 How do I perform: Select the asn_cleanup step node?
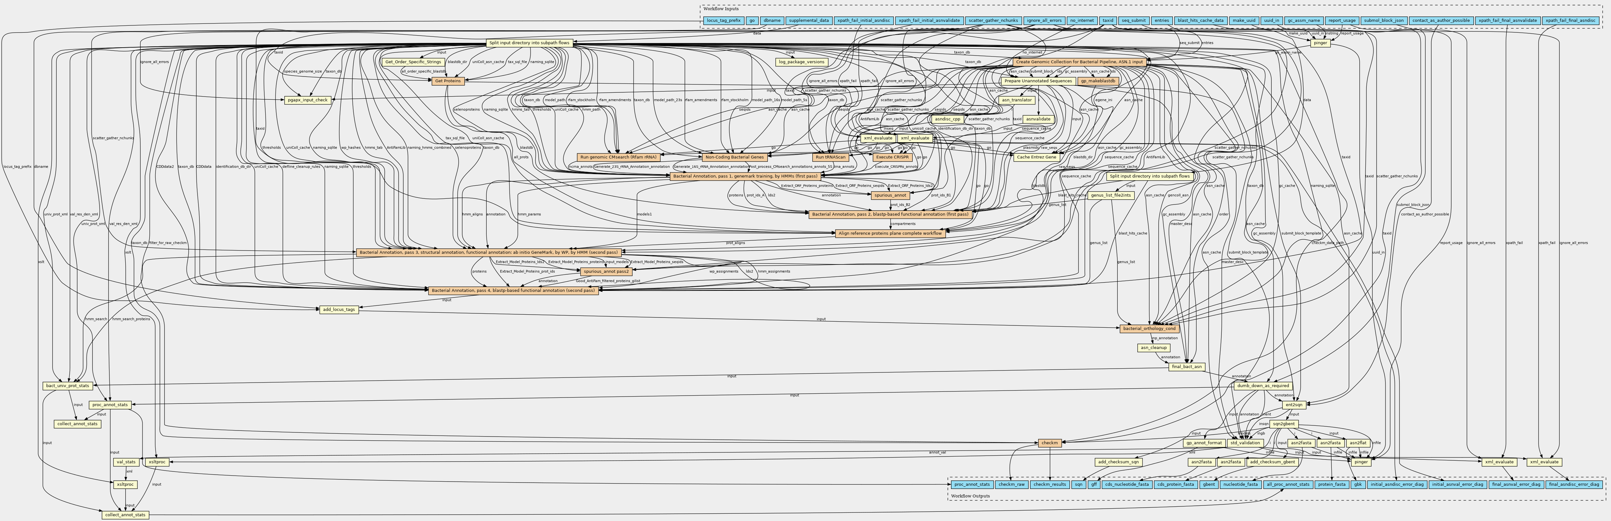(x=1153, y=348)
